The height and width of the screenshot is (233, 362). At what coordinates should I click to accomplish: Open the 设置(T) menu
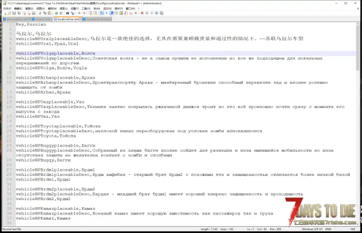pos(74,9)
